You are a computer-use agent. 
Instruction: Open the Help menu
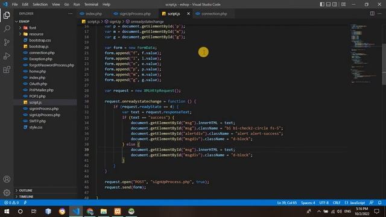(106, 4)
